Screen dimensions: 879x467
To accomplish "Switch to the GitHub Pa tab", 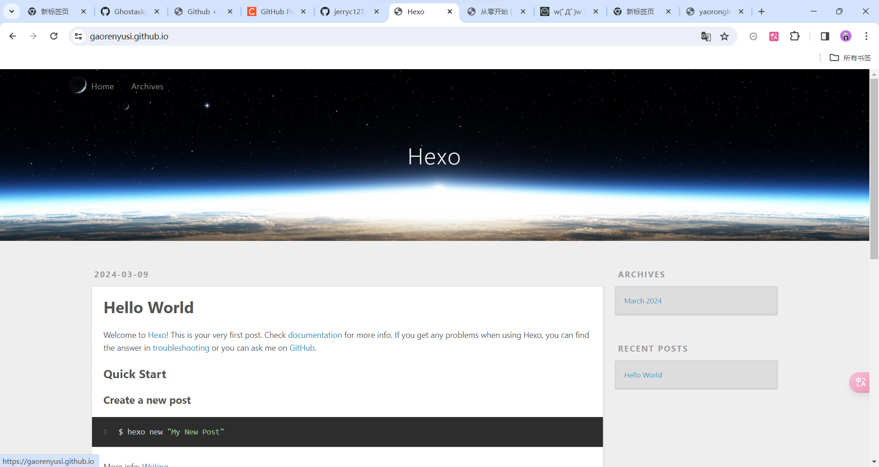I will 277,11.
